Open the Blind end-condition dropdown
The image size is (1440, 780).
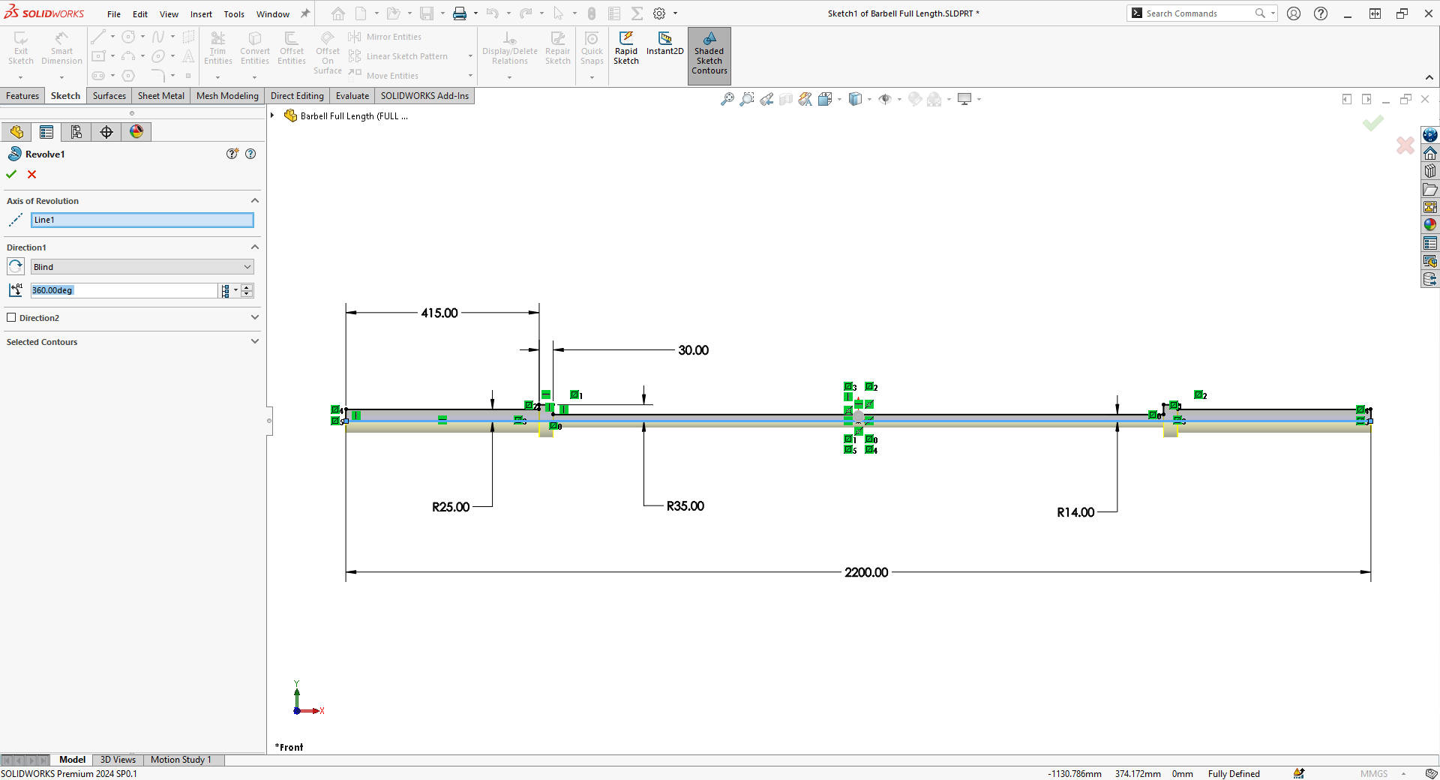142,267
